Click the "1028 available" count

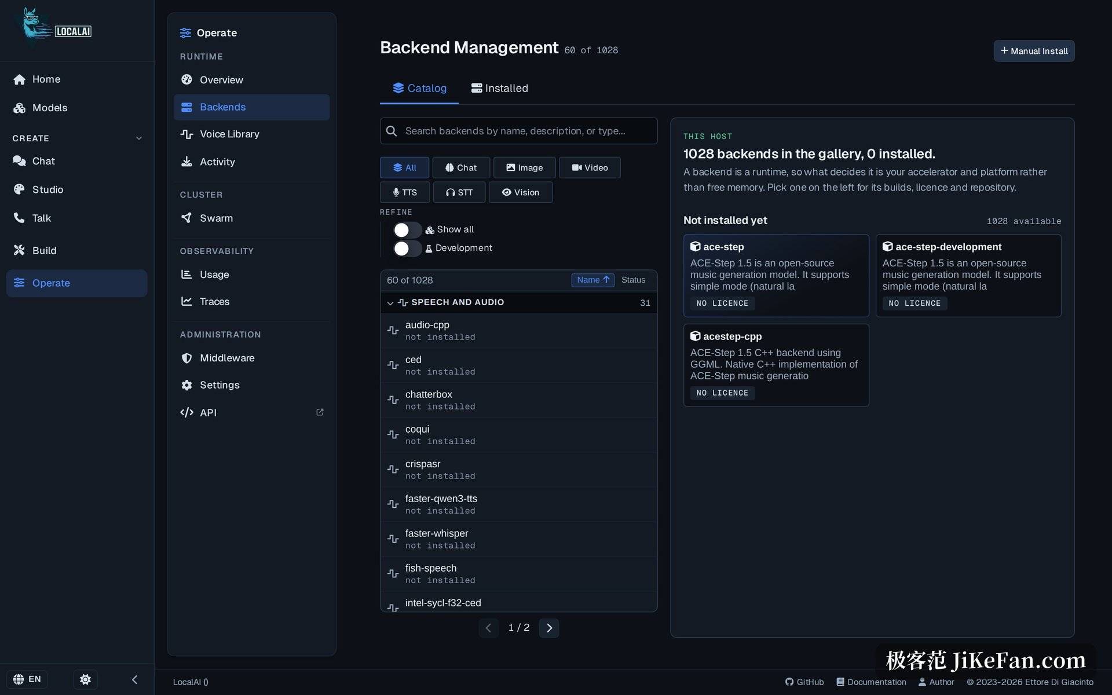[x=1024, y=221]
